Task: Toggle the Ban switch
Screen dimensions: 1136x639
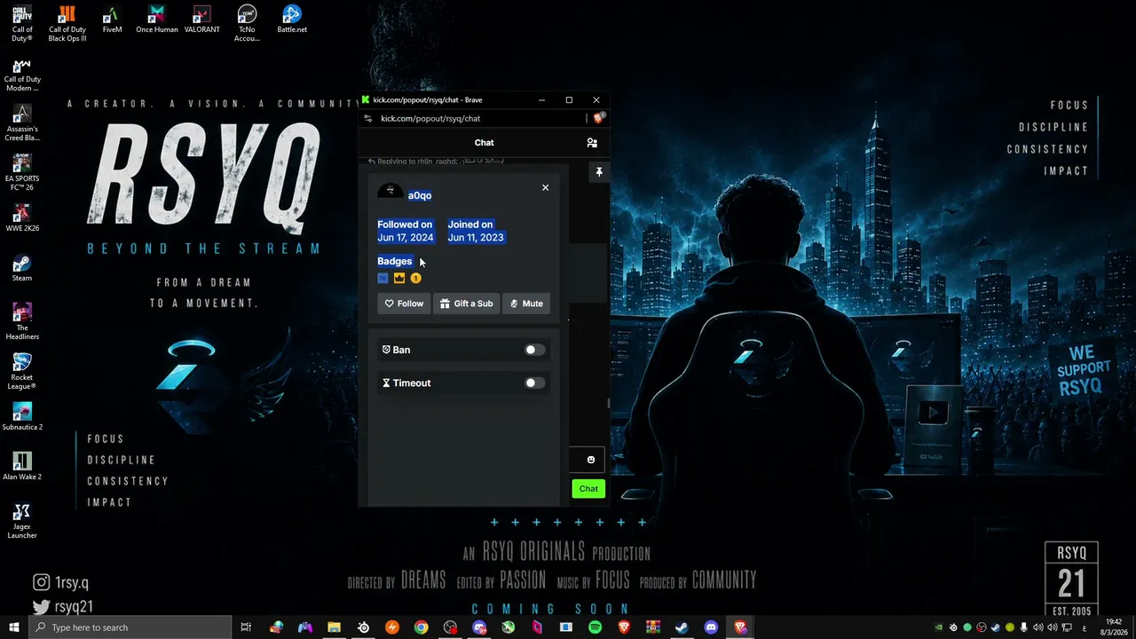Action: pyautogui.click(x=534, y=350)
